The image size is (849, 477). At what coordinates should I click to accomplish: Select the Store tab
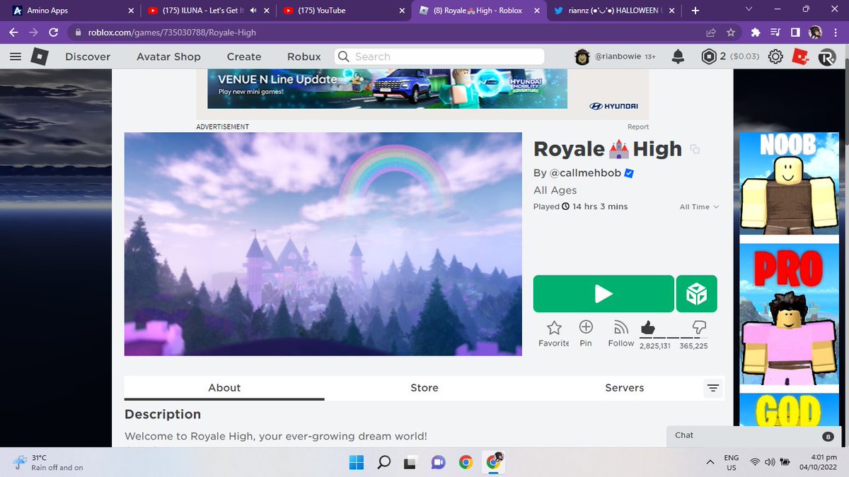(x=424, y=388)
